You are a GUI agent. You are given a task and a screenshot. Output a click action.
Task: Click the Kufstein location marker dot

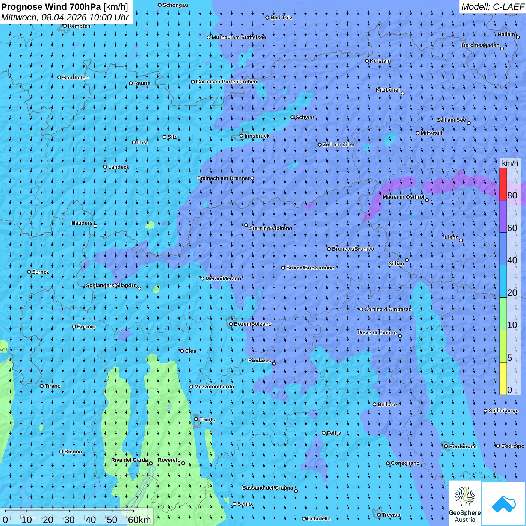(x=367, y=61)
